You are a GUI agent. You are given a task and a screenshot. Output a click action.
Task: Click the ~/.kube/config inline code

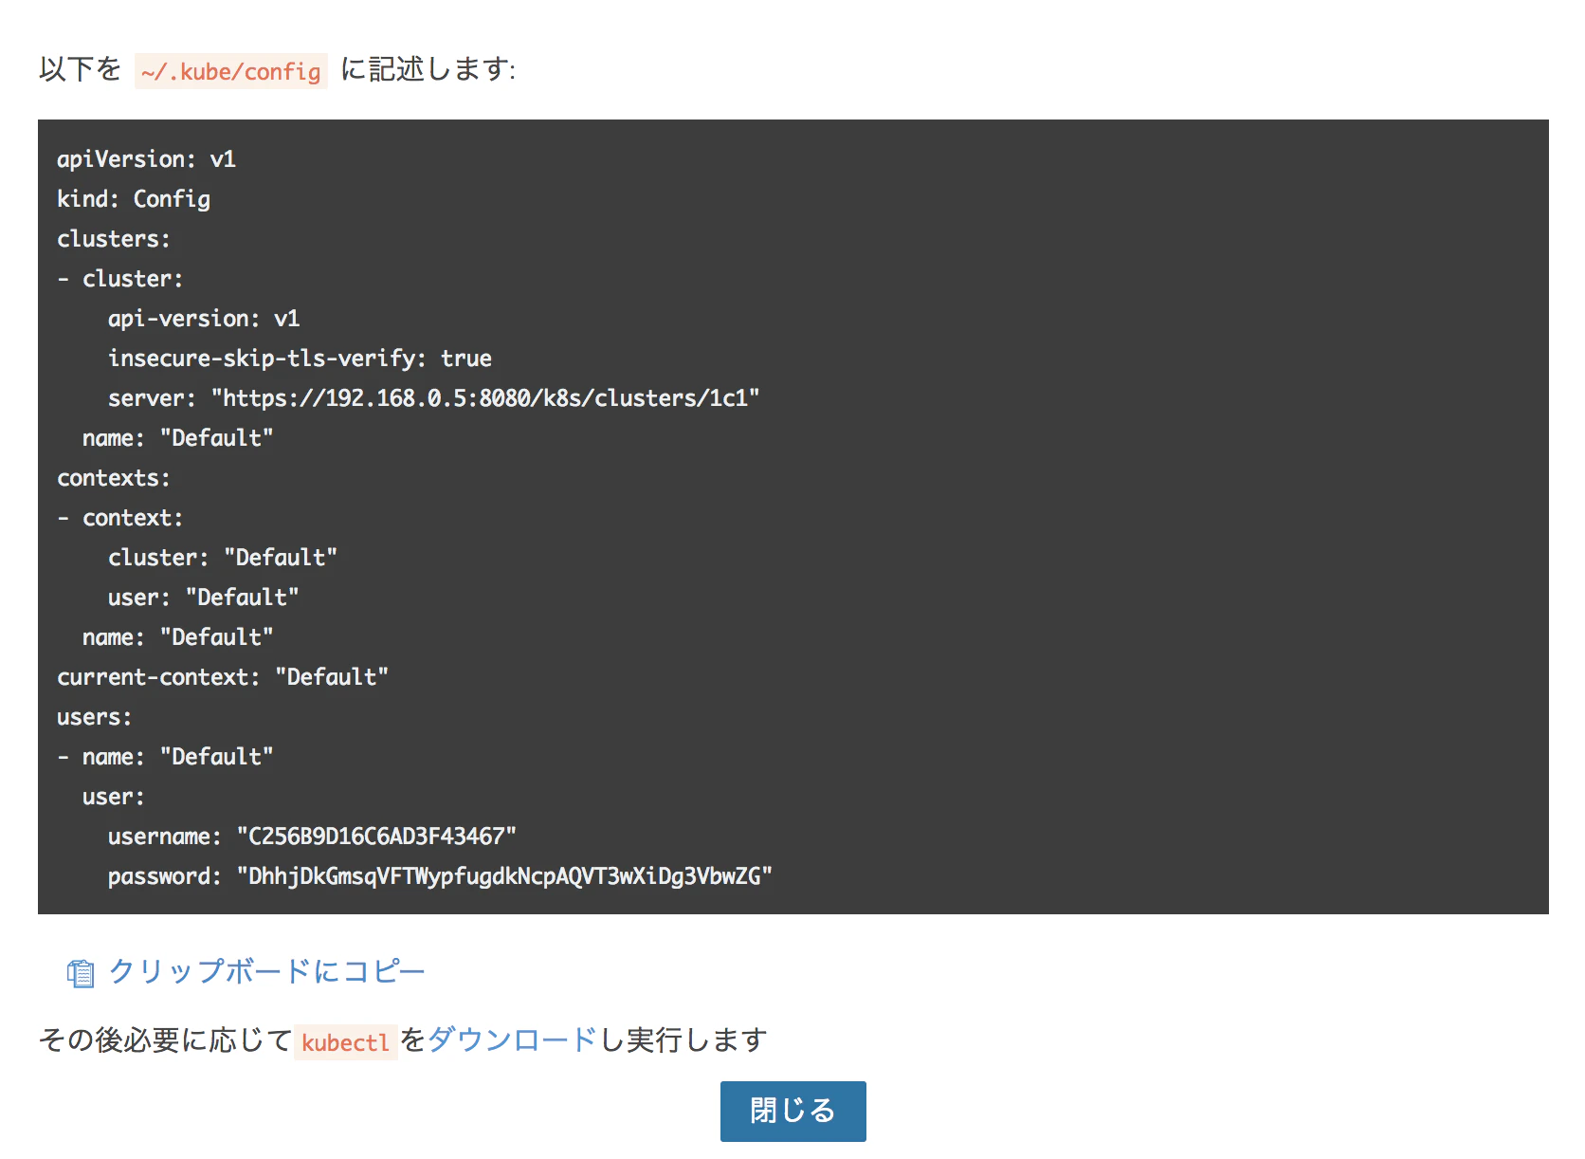pos(231,71)
